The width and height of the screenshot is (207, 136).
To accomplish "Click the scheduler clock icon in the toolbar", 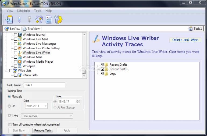I will [9, 20].
